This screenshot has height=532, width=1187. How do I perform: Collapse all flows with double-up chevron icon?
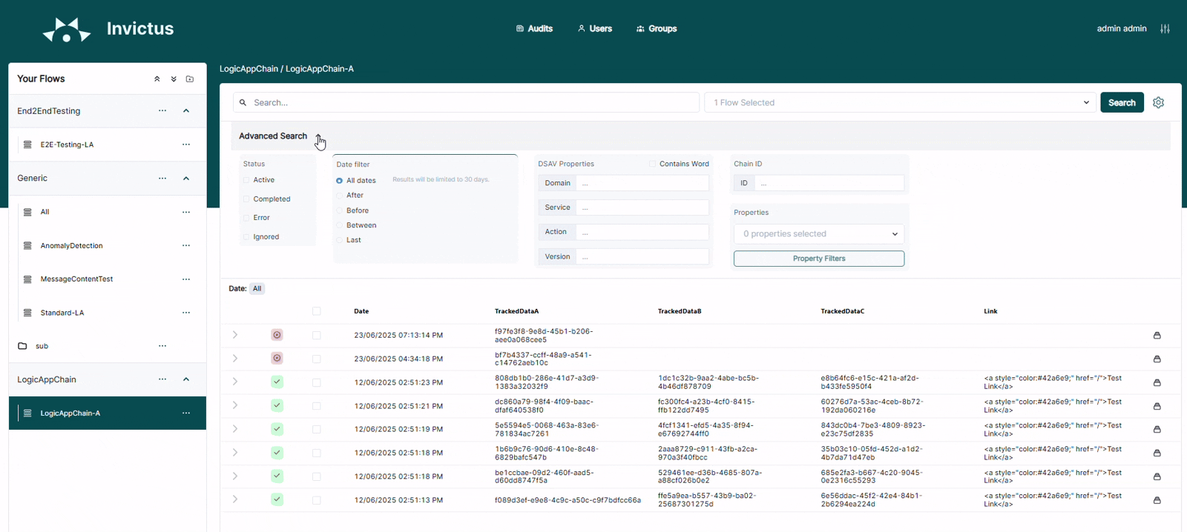[x=157, y=79]
